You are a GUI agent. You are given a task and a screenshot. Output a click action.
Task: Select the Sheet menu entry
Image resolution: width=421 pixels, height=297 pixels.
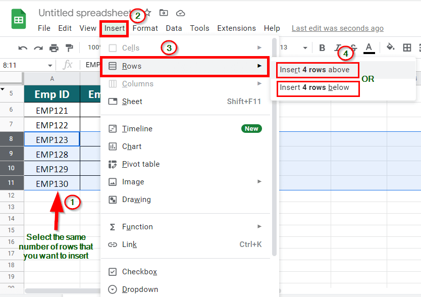point(185,102)
